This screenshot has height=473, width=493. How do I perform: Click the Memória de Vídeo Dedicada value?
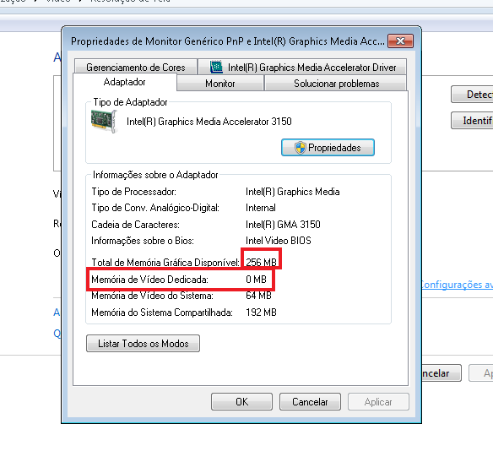[x=256, y=280]
